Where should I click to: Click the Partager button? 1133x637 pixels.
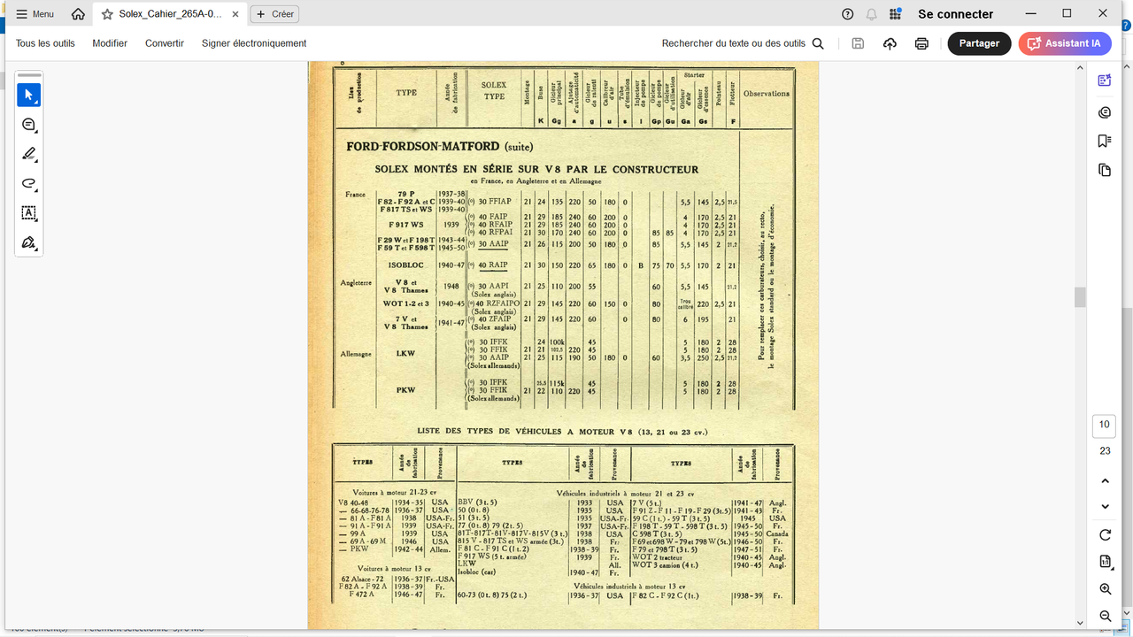point(979,43)
